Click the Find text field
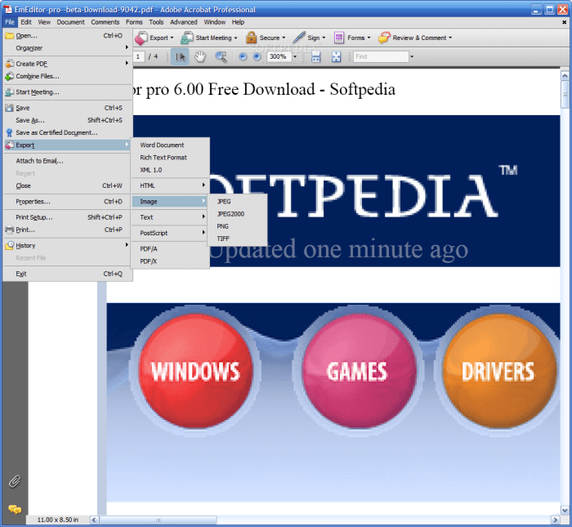Screen dimensions: 572x527 point(381,56)
